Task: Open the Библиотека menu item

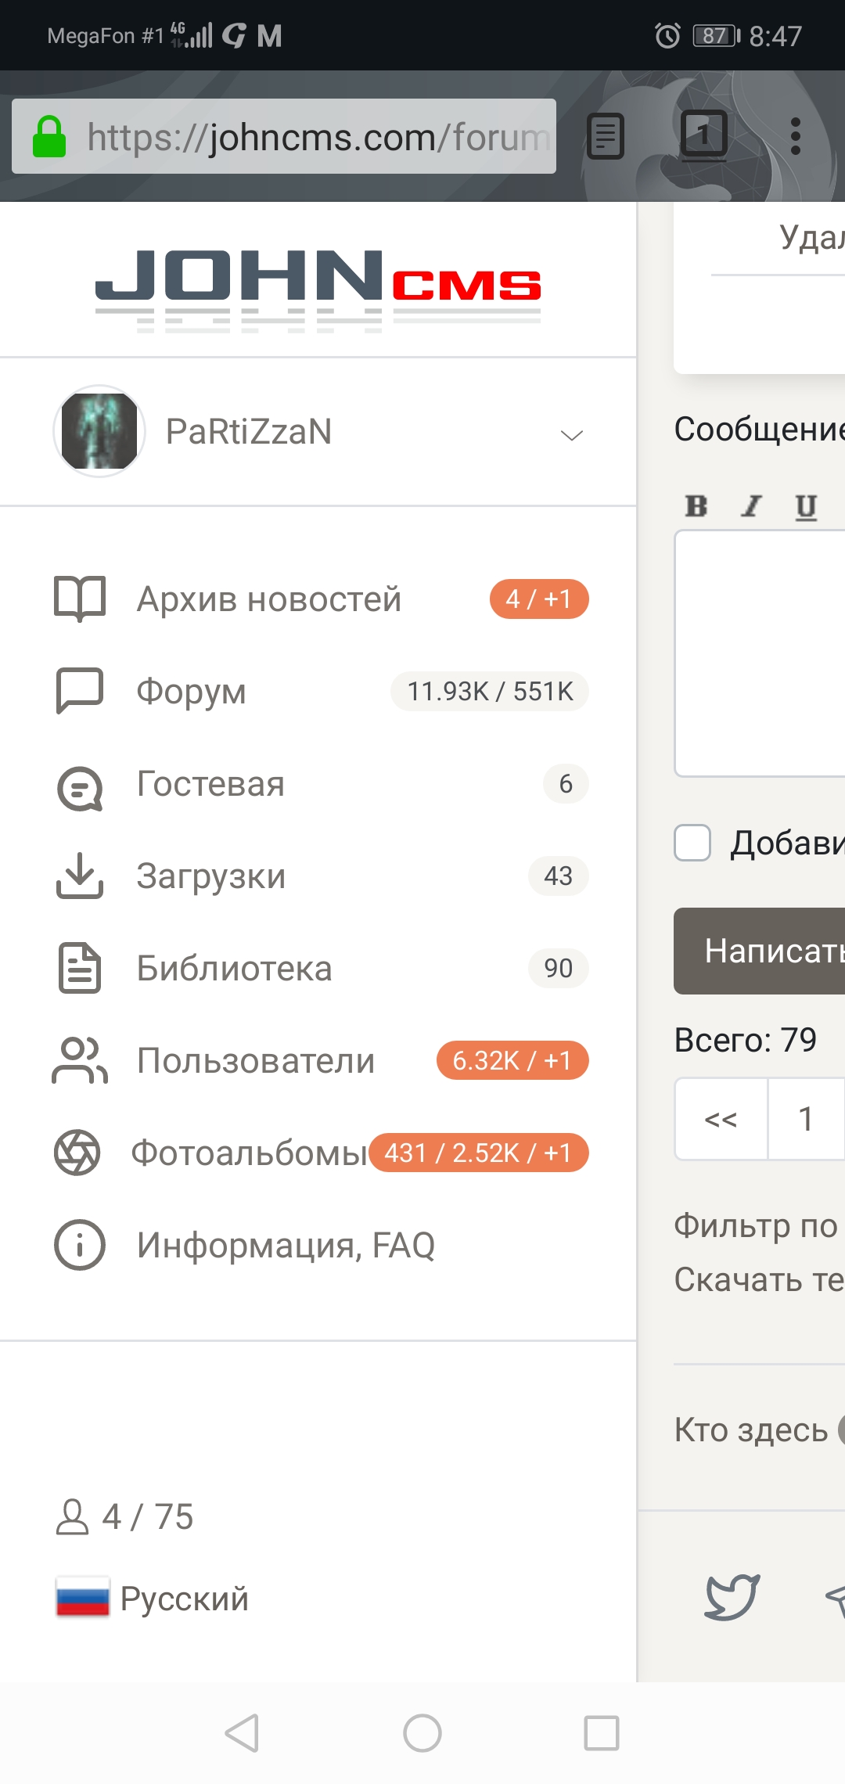Action: tap(234, 969)
